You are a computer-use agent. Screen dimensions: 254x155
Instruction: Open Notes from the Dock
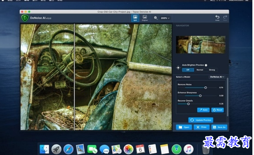coord(164,149)
